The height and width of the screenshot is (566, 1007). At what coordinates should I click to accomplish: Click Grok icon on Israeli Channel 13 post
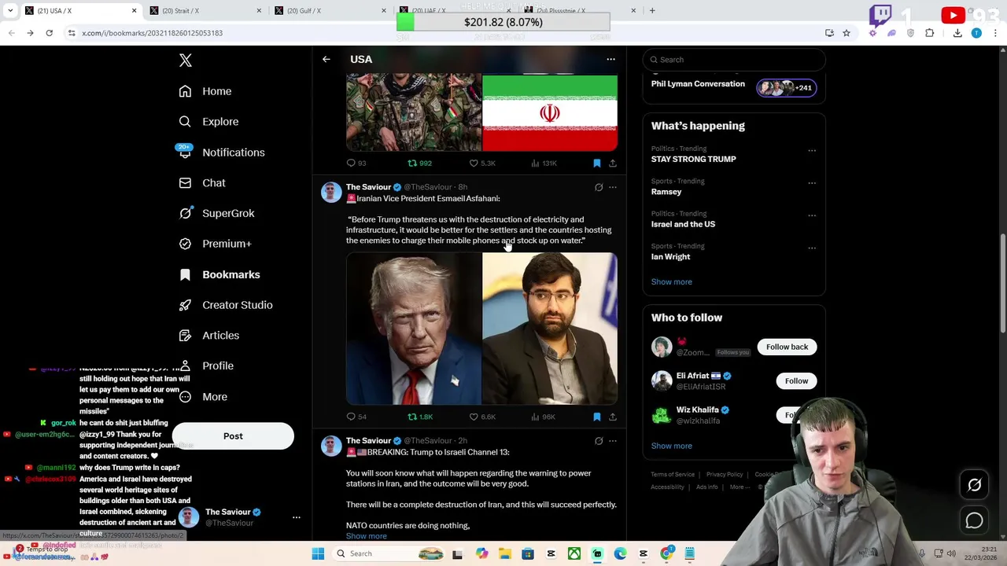point(599,441)
